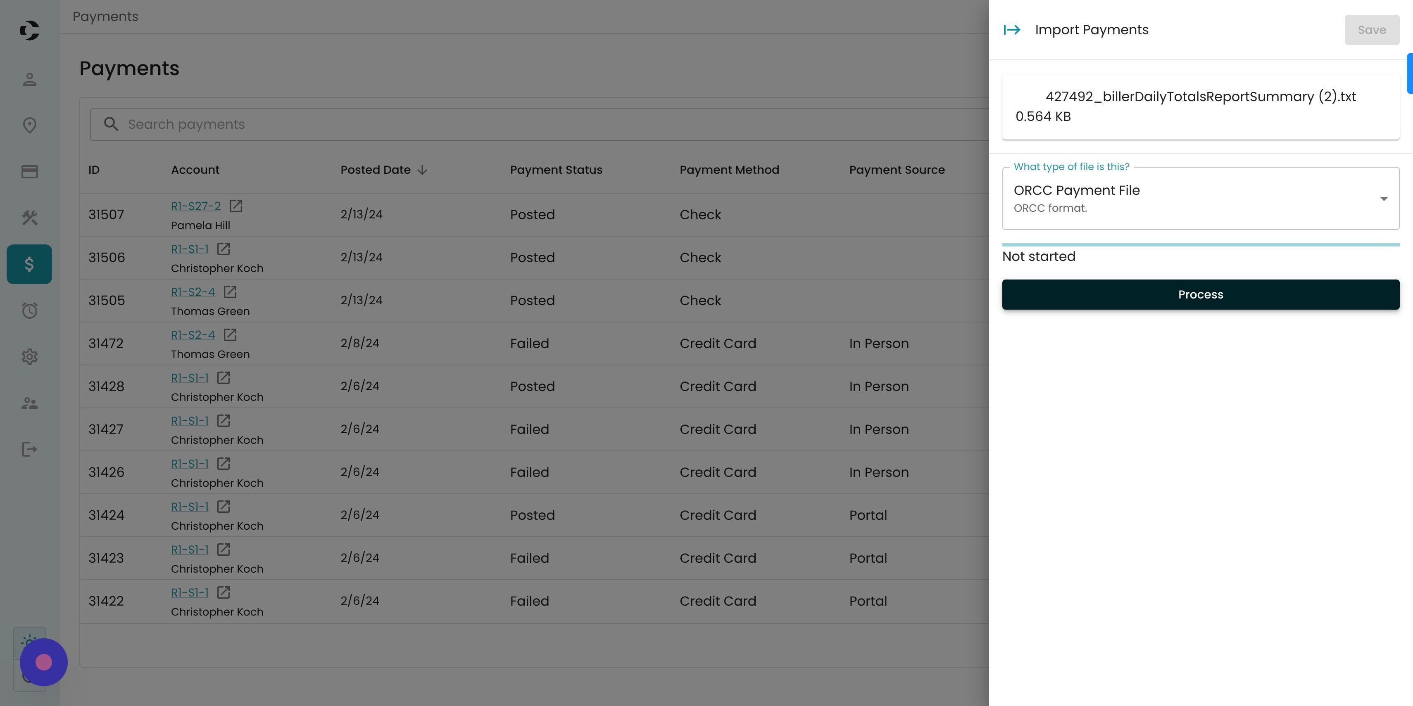Open the R1-S2-4 account link for payment 31472
The width and height of the screenshot is (1413, 706).
pyautogui.click(x=193, y=335)
